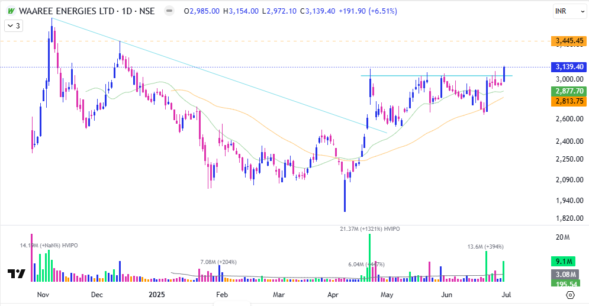Click the 2,600.00 price axis label

click(569, 118)
